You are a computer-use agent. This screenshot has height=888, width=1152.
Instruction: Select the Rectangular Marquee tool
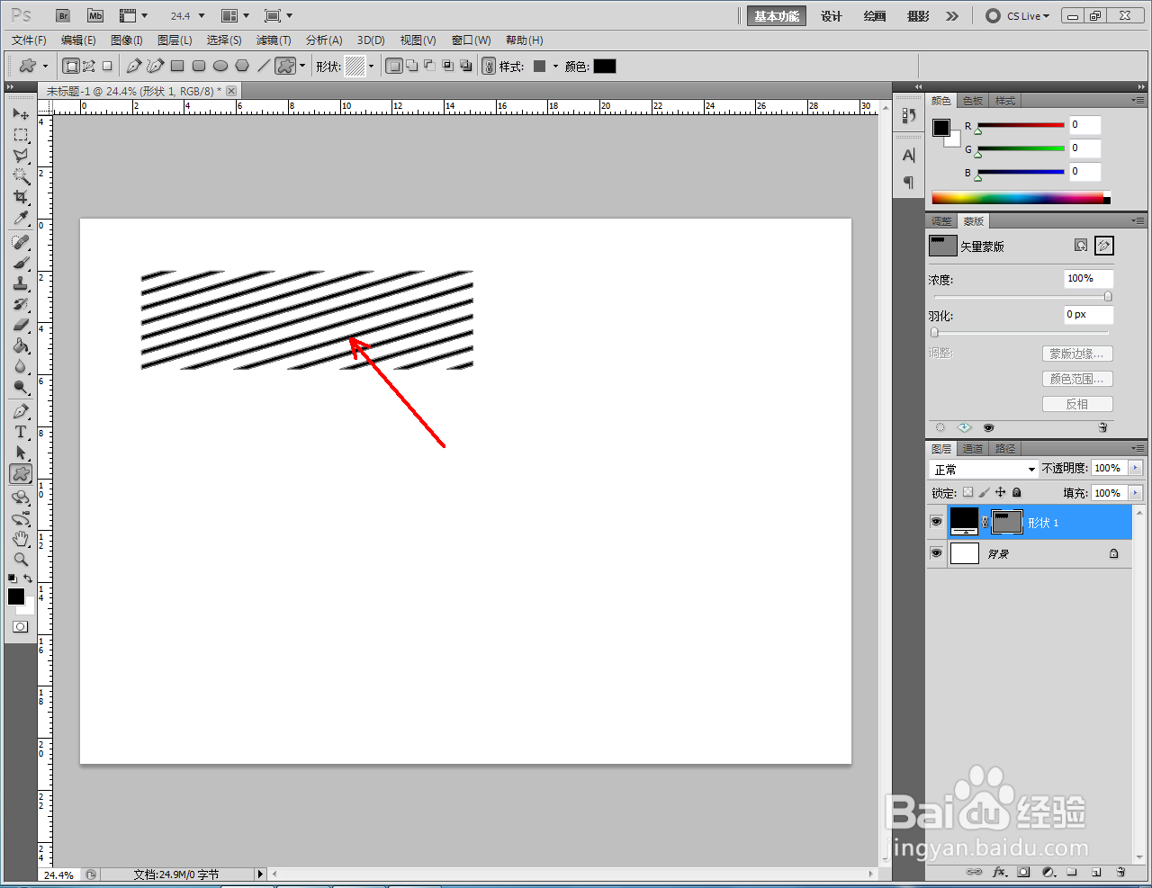21,135
